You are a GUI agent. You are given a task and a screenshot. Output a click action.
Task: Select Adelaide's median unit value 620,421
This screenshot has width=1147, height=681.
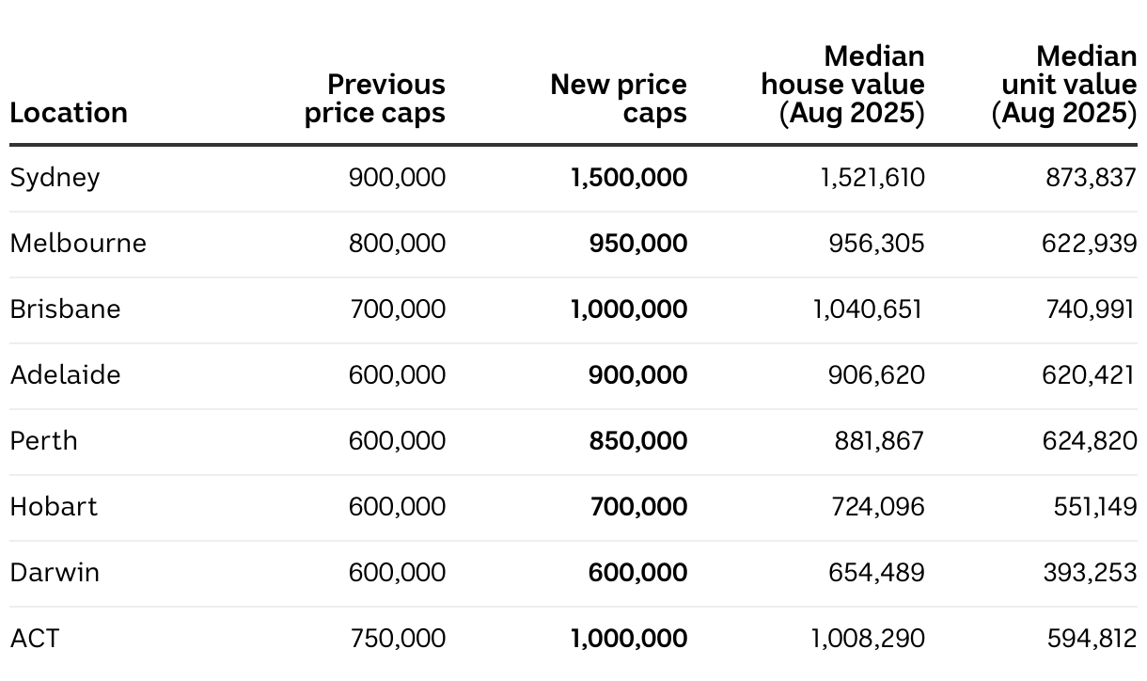coord(1089,375)
